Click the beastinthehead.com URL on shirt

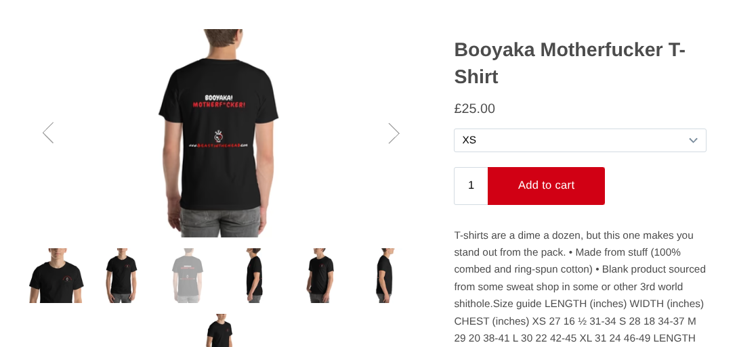[x=218, y=145]
